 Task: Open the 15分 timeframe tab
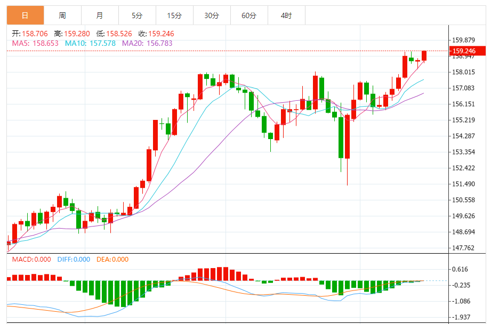[x=174, y=15]
